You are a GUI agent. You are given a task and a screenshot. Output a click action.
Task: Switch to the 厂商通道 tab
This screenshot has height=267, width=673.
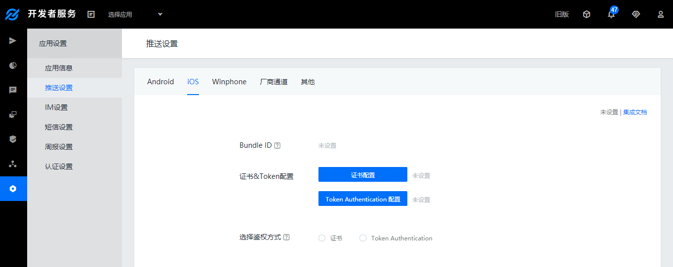click(x=274, y=82)
